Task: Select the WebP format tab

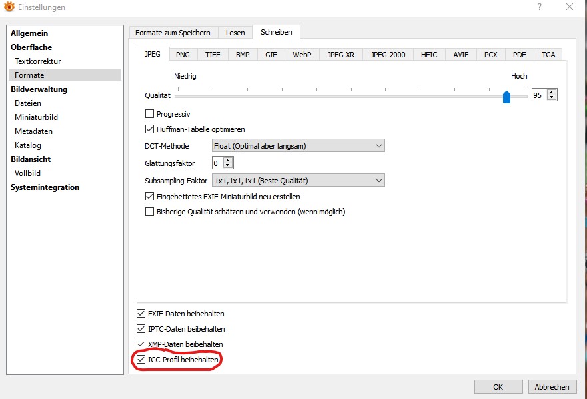Action: pos(302,55)
